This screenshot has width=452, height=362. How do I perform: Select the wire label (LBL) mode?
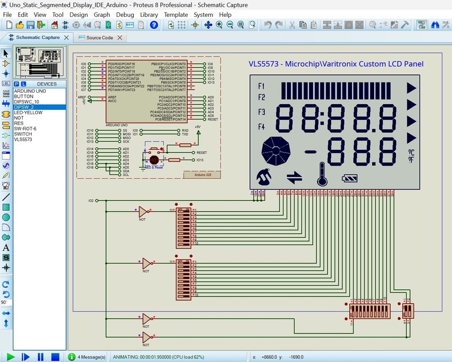pyautogui.click(x=6, y=83)
